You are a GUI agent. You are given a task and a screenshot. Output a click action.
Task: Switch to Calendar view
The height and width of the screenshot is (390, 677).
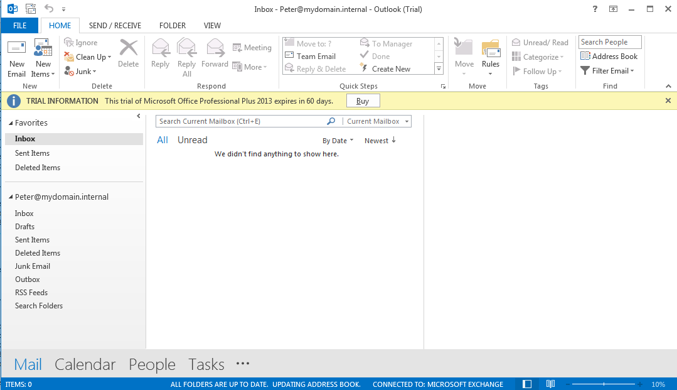[x=85, y=364]
